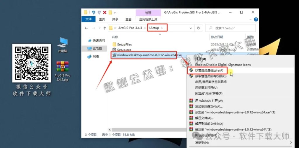This screenshot has width=299, height=148.
Task: Select the SetupFiles folder
Action: tap(124, 45)
